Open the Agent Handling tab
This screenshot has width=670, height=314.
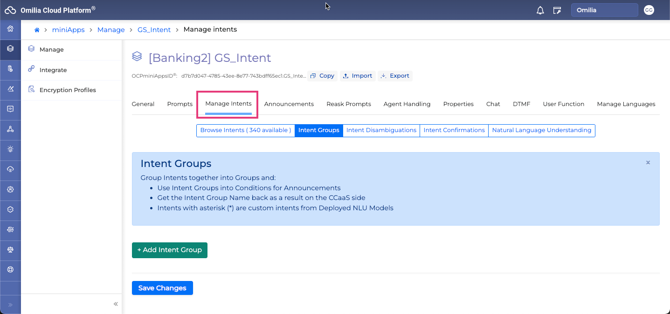pyautogui.click(x=407, y=104)
